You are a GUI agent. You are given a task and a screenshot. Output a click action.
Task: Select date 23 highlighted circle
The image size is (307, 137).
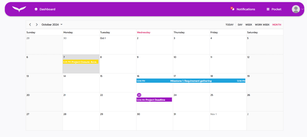[139, 95]
